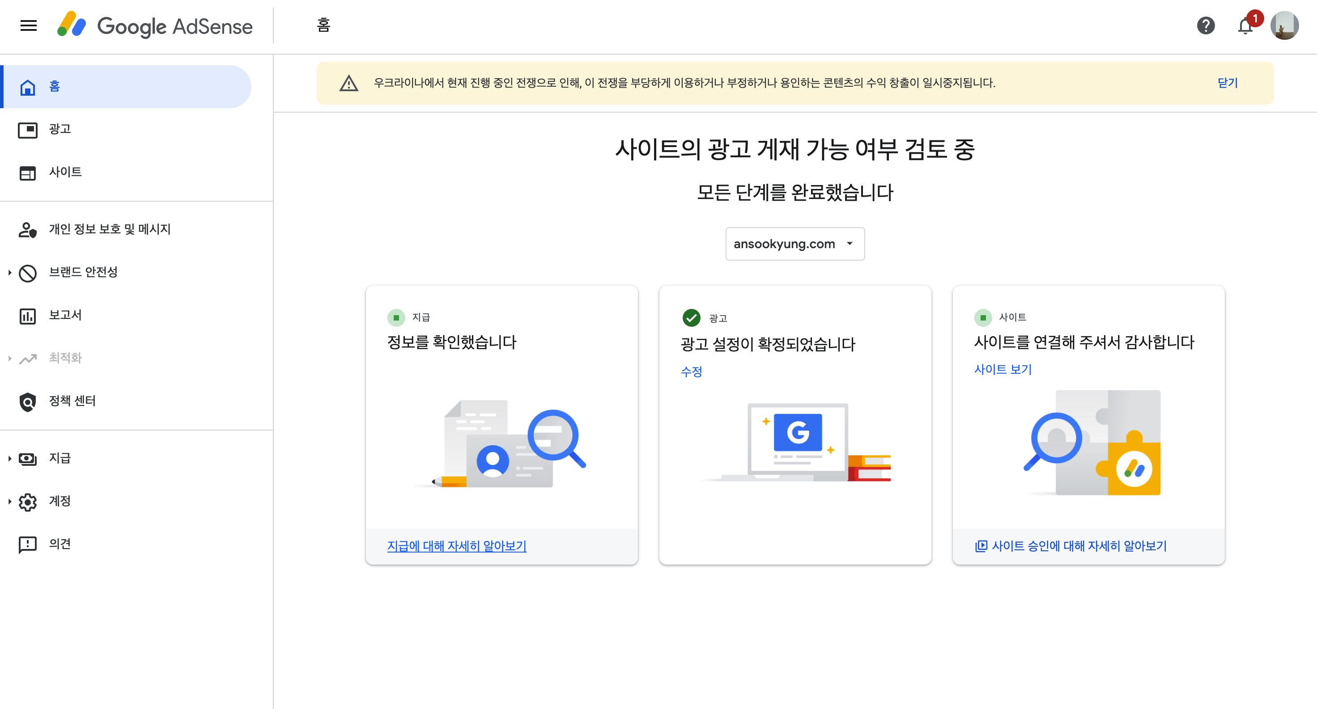Expand the 계정 account sidebar section
Screen dimensions: 1317x709
click(10, 502)
